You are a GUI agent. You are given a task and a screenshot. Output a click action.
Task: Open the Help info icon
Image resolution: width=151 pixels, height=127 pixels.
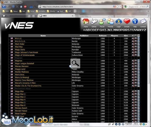click(x=135, y=21)
